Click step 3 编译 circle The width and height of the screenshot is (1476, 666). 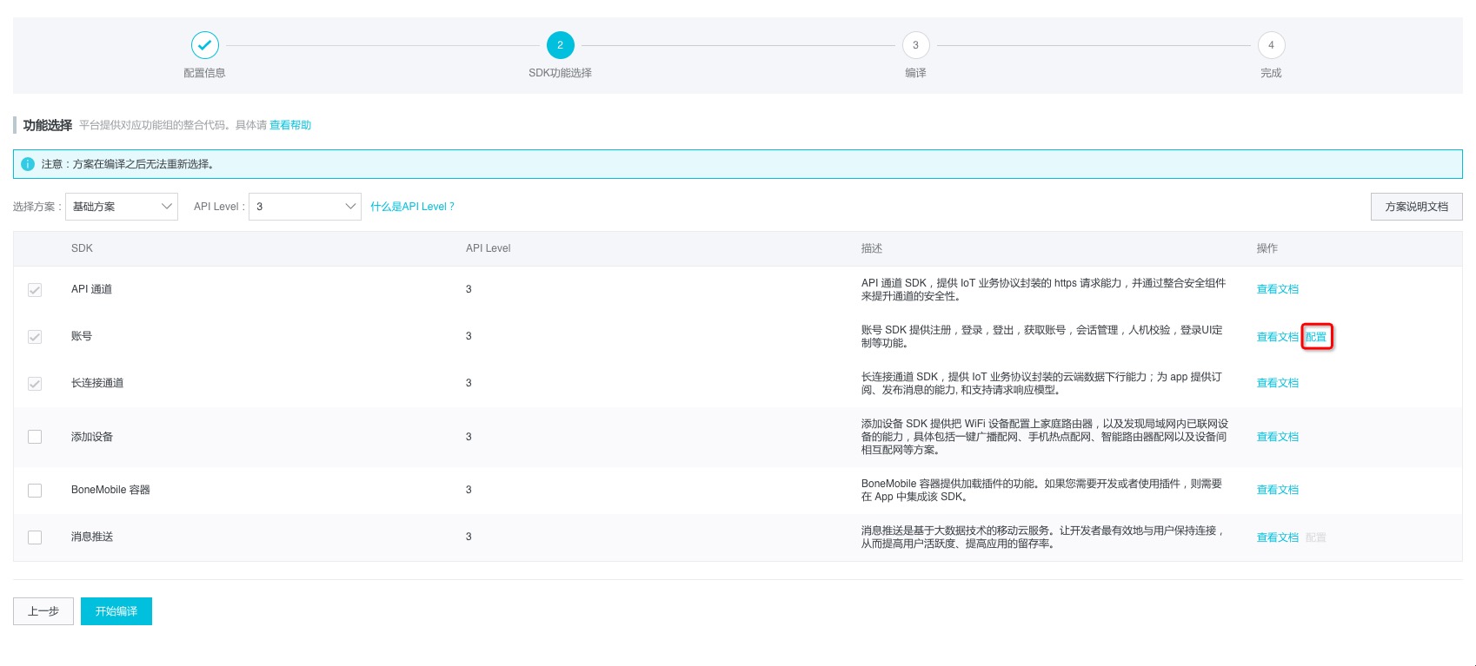tap(915, 45)
